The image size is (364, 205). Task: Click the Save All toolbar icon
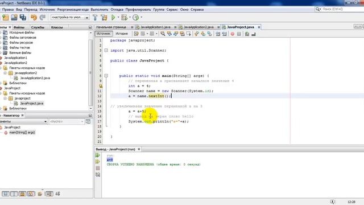(x=23, y=18)
